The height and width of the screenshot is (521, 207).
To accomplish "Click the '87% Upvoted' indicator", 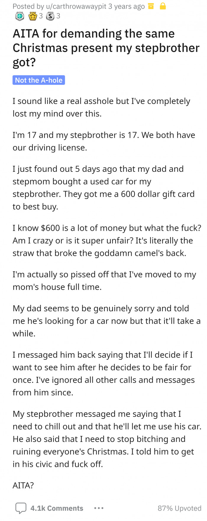I will point(180,508).
